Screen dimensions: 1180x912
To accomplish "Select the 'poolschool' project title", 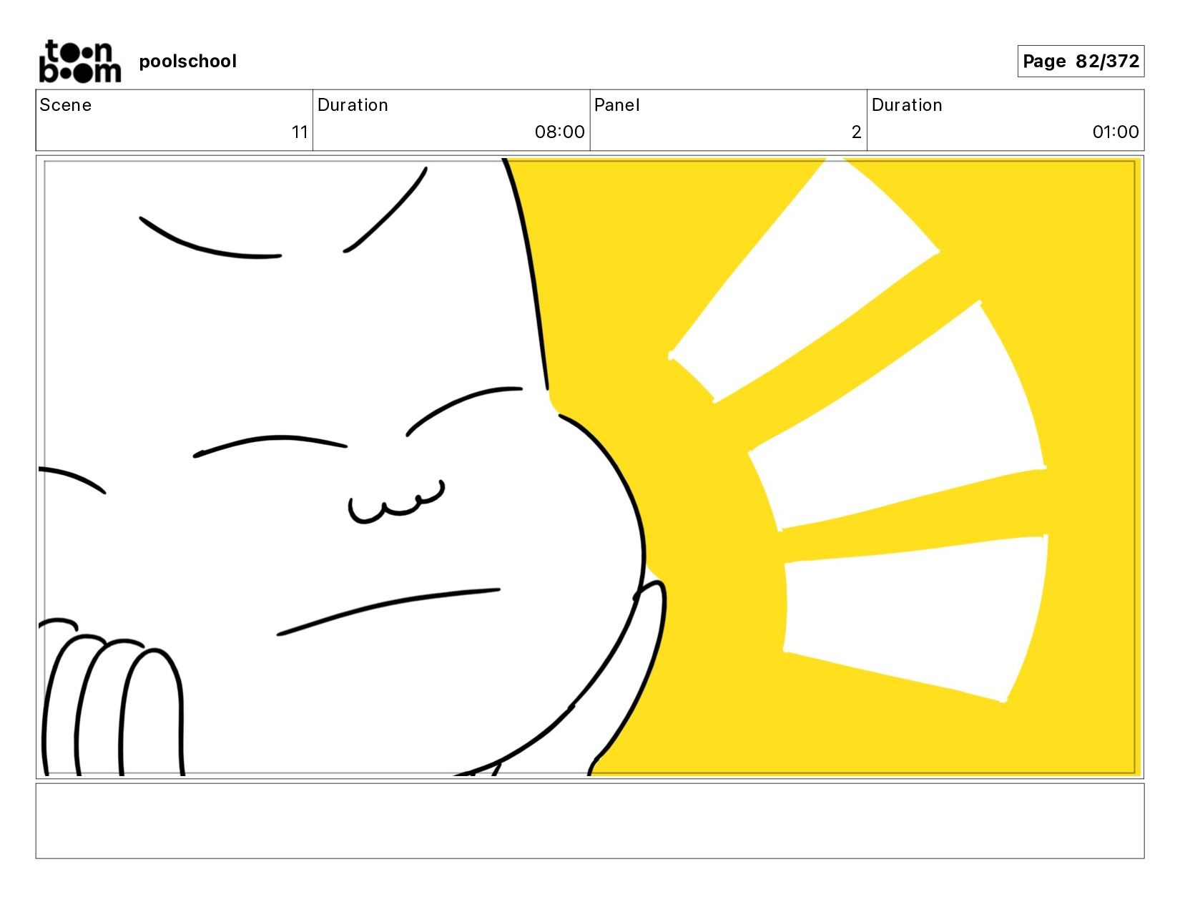I will [x=187, y=62].
